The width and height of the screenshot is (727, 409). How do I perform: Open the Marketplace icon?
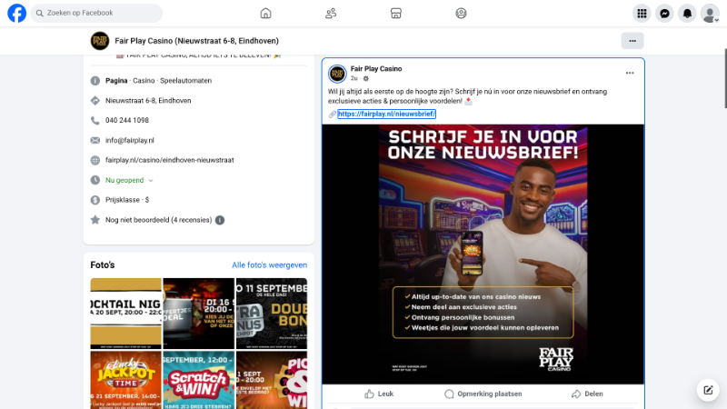pos(396,14)
